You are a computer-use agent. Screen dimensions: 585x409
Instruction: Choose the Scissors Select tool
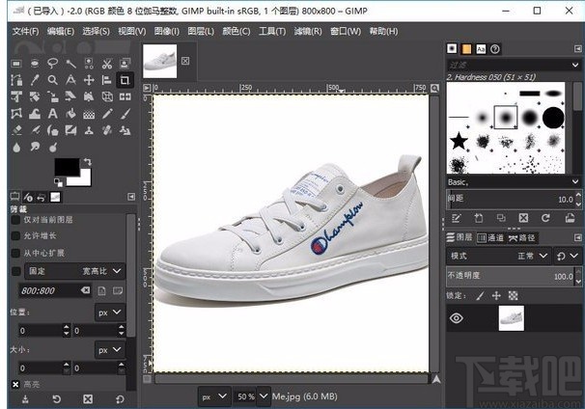point(106,64)
